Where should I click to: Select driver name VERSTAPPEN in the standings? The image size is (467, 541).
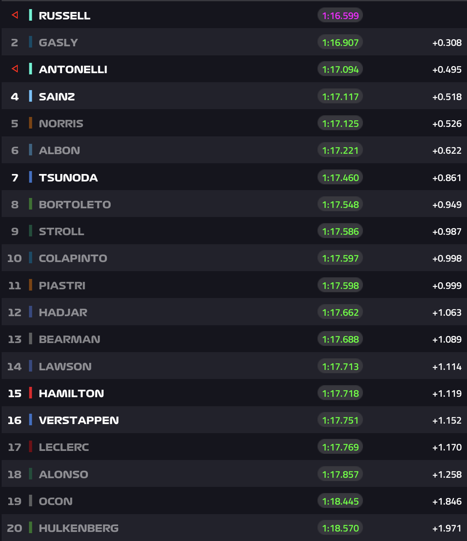(x=79, y=420)
